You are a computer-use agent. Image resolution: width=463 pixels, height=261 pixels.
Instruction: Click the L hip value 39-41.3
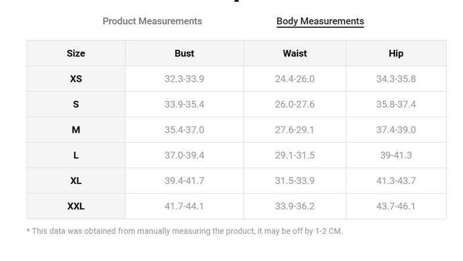[396, 155]
